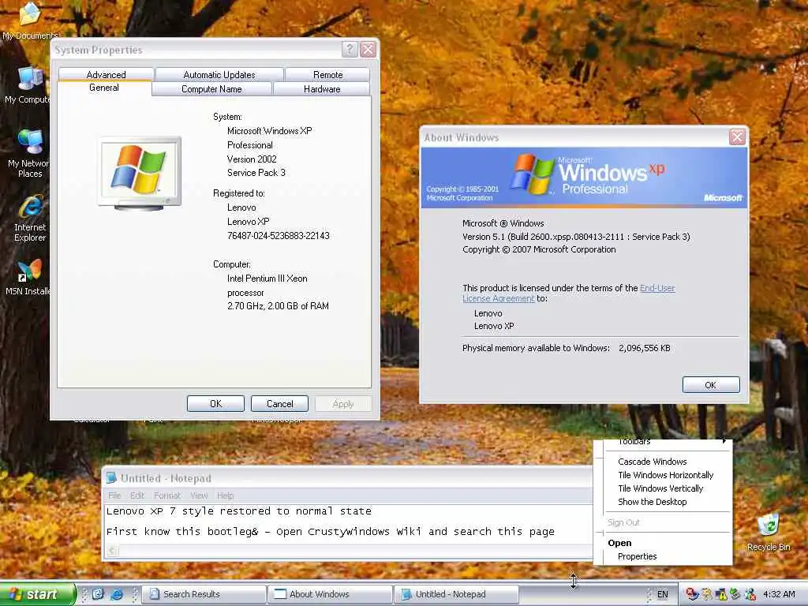
Task: Click the Notepad horizontal scrollbar left arrow
Action: click(x=112, y=551)
